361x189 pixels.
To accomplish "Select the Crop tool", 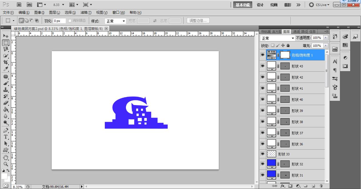I will [x=6, y=62].
